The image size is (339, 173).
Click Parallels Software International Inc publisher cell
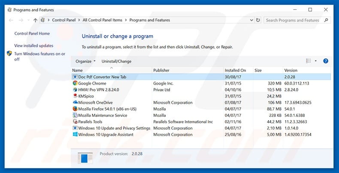point(183,122)
